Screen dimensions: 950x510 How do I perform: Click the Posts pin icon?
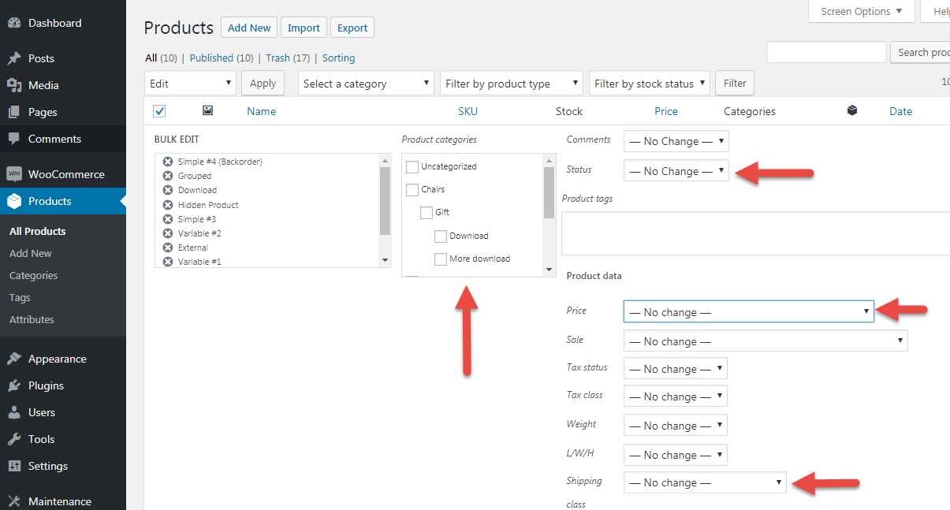click(x=14, y=58)
